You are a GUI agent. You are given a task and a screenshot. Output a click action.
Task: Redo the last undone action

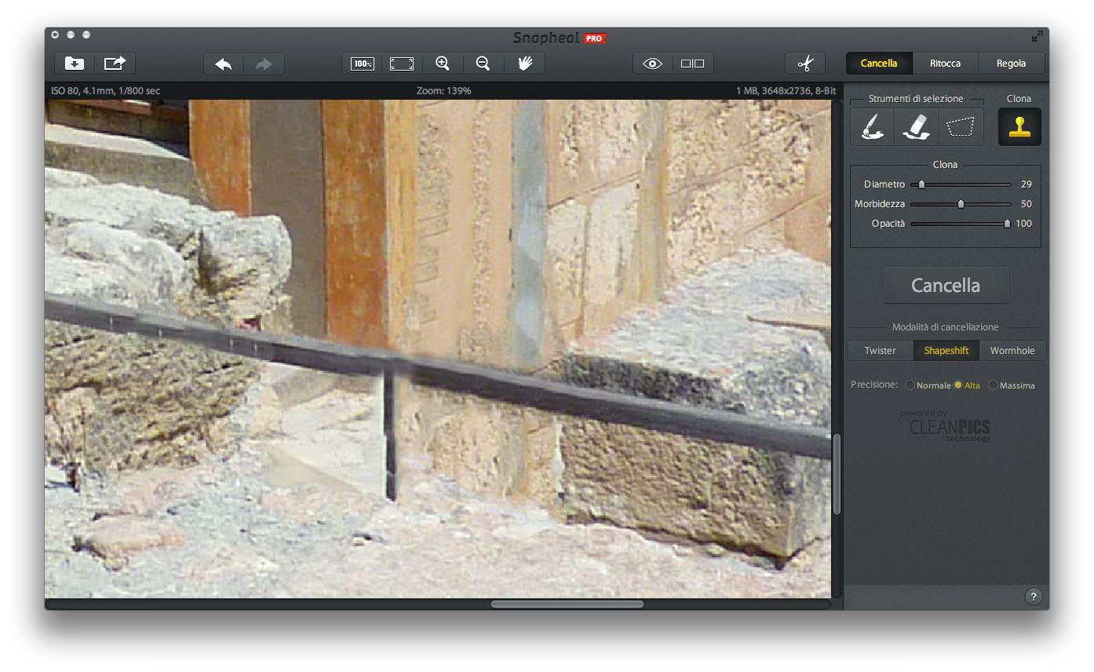tap(264, 64)
